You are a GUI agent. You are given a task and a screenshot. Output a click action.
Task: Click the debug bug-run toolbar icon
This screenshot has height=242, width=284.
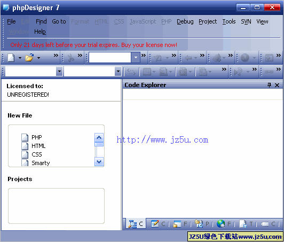[217, 58]
